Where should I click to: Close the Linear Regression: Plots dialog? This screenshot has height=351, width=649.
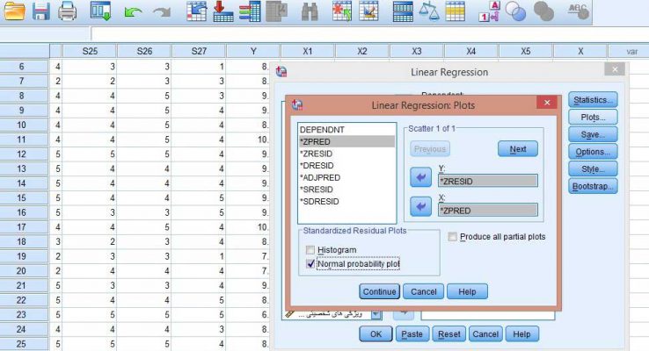547,103
